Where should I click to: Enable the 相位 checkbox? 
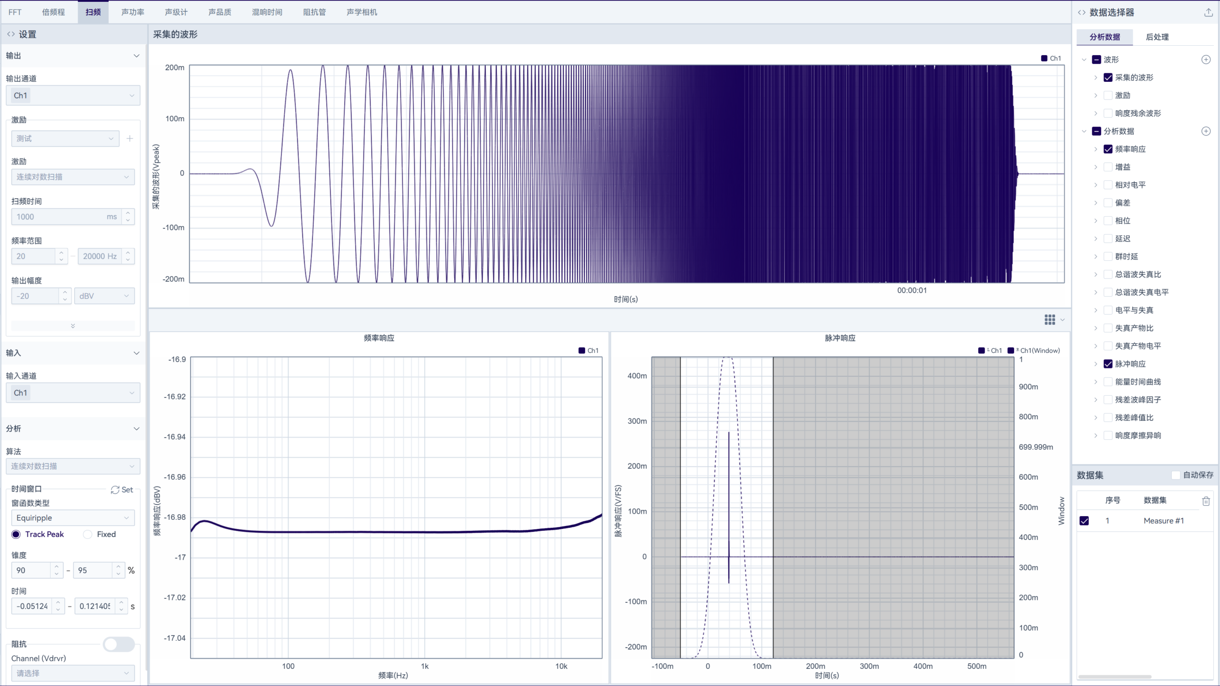click(x=1108, y=221)
